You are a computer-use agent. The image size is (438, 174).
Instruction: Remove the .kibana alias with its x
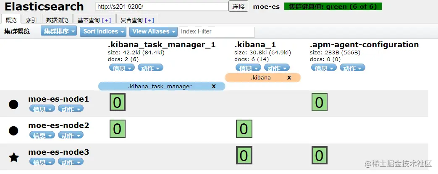pyautogui.click(x=289, y=78)
